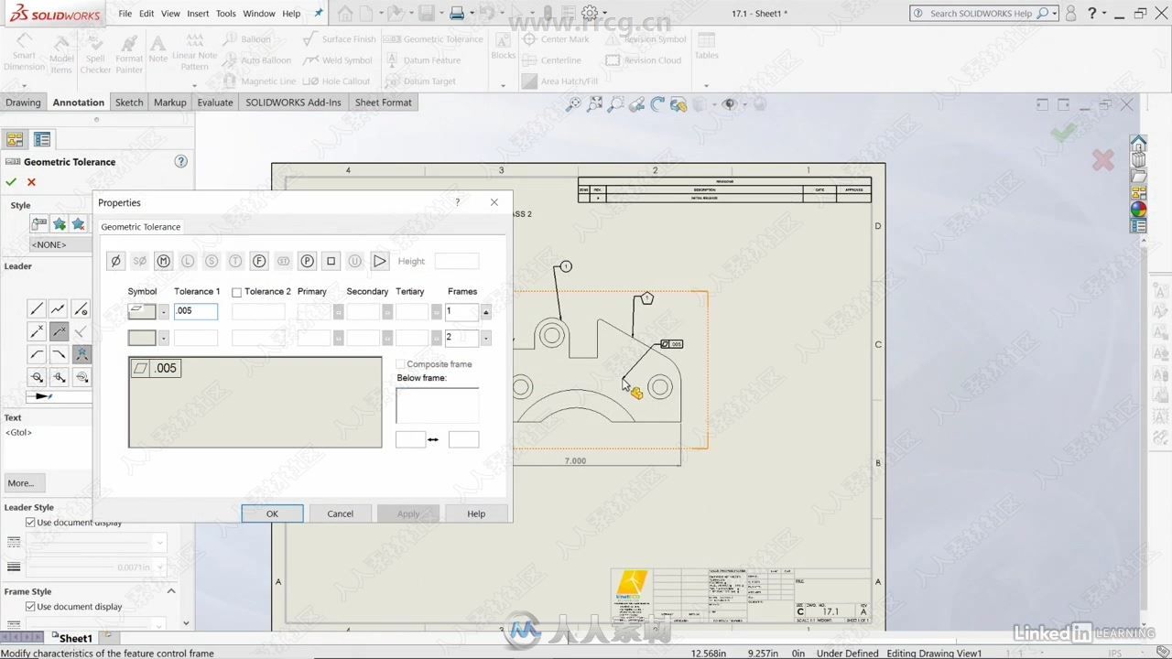Click Delete style star icon
The image size is (1172, 659).
coord(79,224)
